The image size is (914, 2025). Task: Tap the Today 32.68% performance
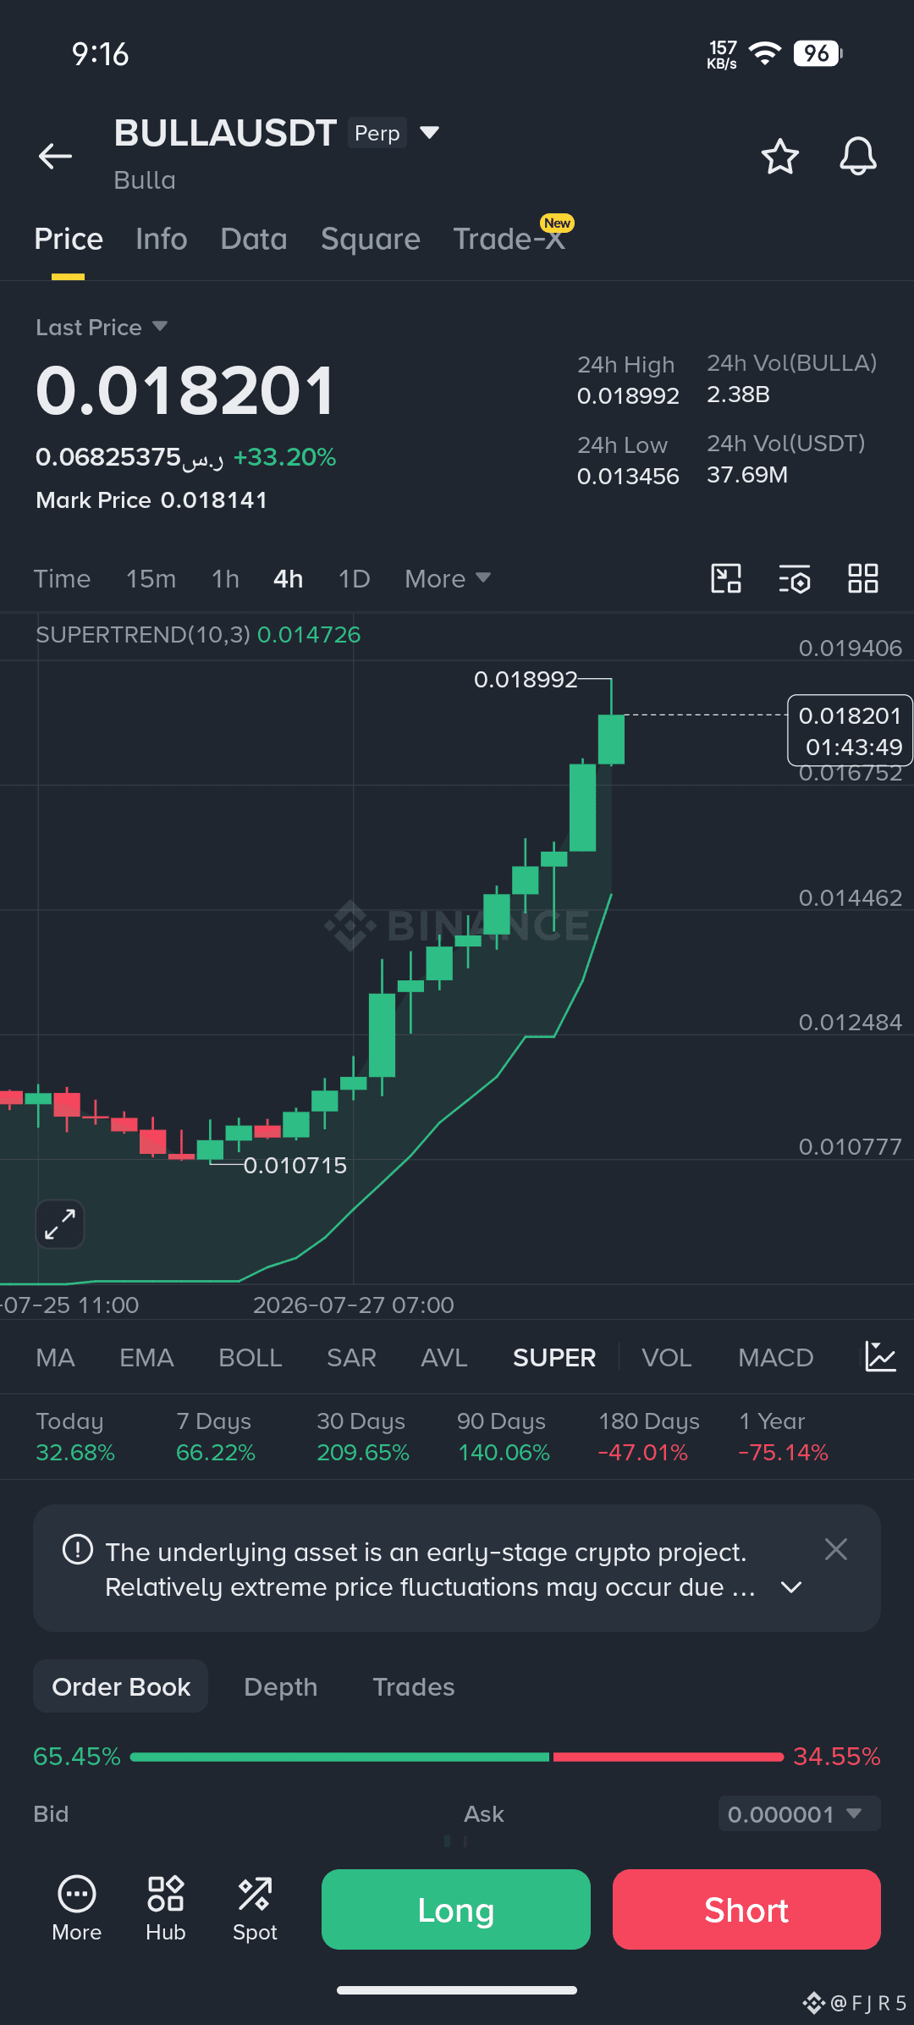(x=75, y=1437)
